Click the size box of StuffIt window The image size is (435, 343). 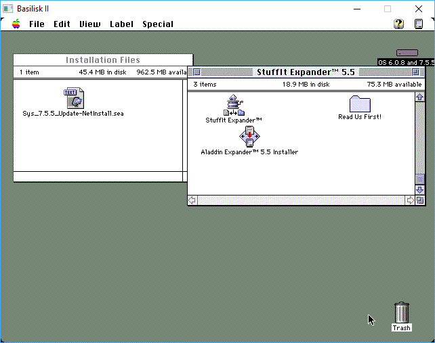[420, 200]
